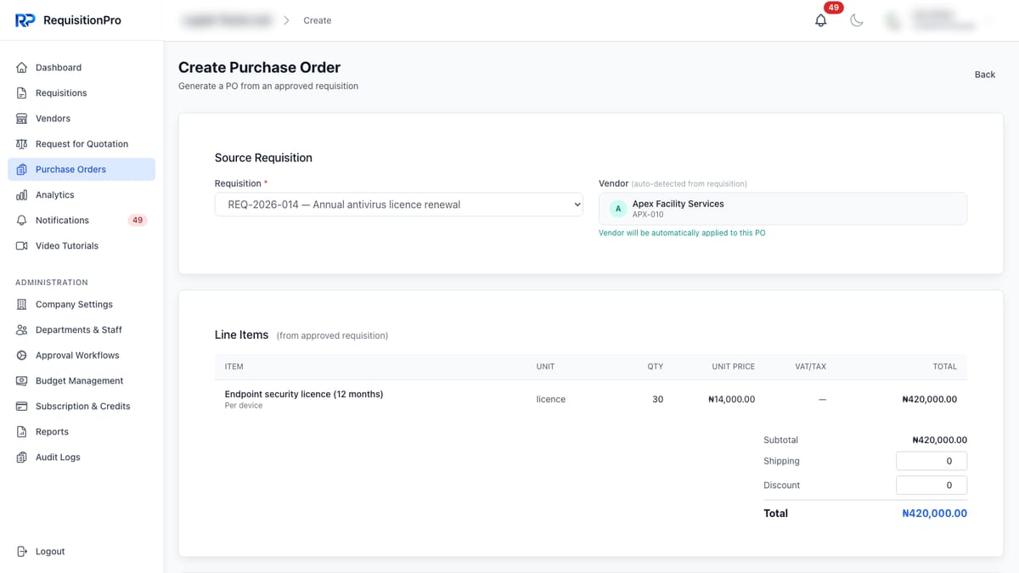Click the QTY column header

[x=656, y=367]
